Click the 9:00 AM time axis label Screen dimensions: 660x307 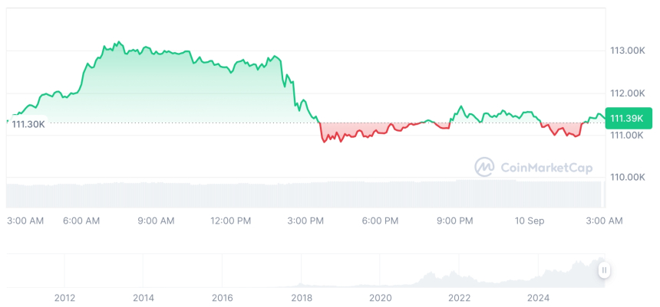click(x=156, y=220)
